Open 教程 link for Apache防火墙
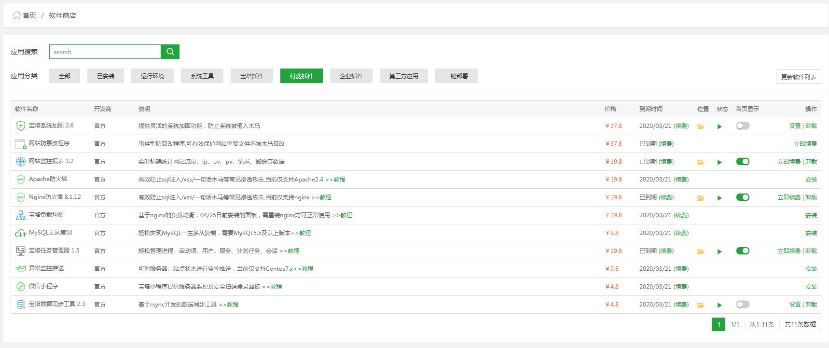Screen dimensions: 829x348 [335, 179]
